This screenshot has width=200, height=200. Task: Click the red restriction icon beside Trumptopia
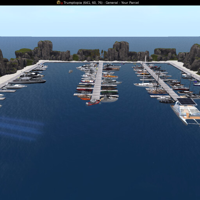click(x=62, y=3)
